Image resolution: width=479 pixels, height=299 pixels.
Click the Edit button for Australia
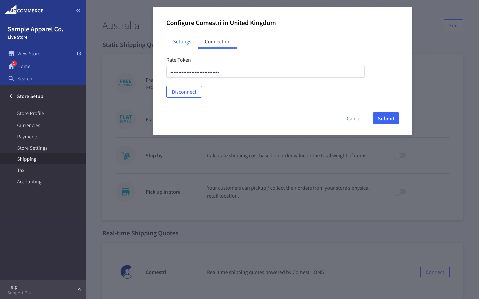coord(453,25)
